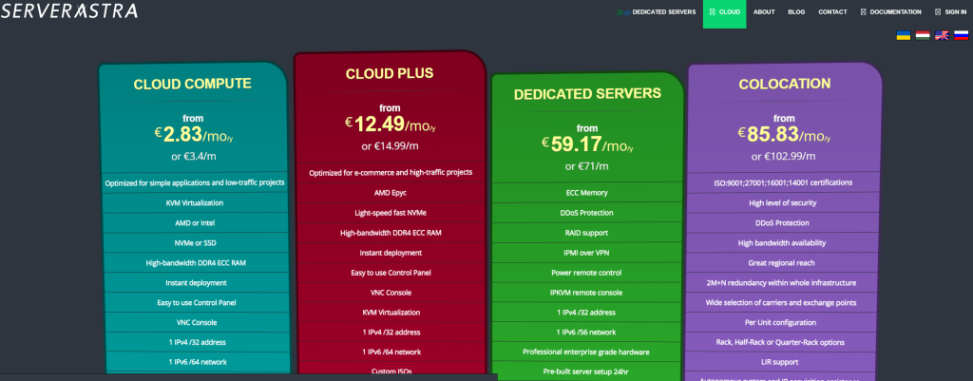Image resolution: width=973 pixels, height=381 pixels.
Task: Click the Dedicated Servers card title
Action: [586, 94]
